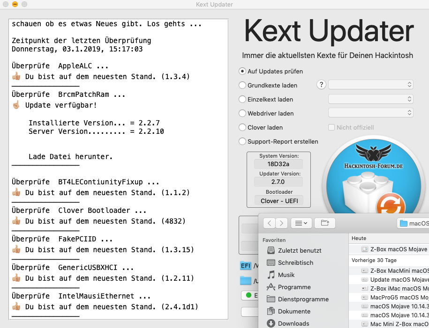
Task: Click 'Überprüfe BT4LEContiunityFixup' log line
Action: point(85,182)
